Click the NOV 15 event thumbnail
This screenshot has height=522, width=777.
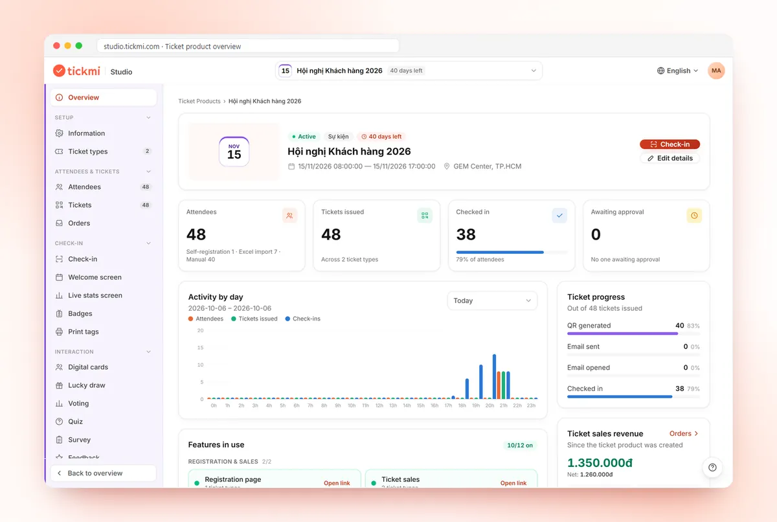(234, 152)
